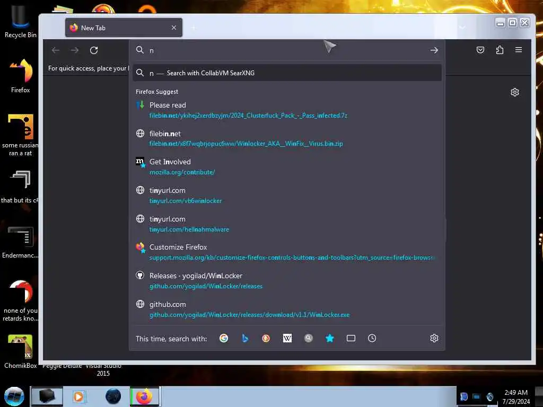Click the dark globe taskbar icon

(113, 396)
